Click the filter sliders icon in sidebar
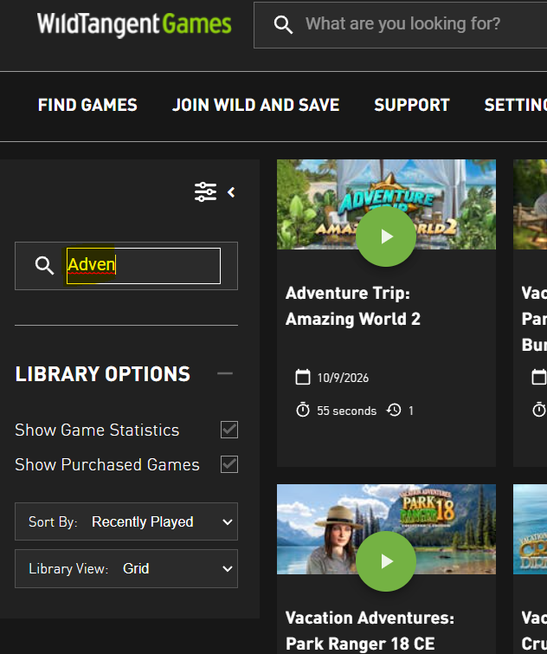This screenshot has height=654, width=547. tap(205, 191)
